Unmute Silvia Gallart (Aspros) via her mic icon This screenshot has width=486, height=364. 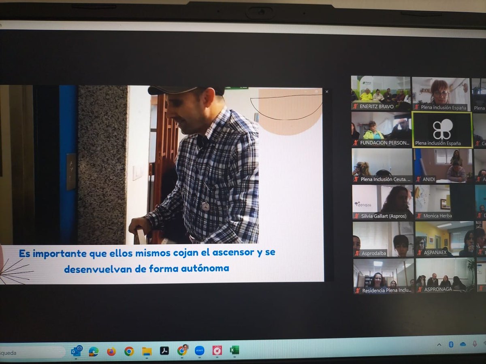tap(356, 216)
